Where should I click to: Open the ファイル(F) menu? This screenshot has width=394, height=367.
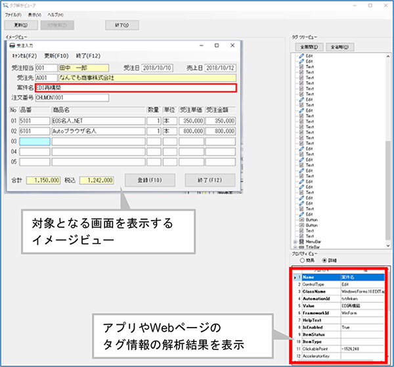13,14
